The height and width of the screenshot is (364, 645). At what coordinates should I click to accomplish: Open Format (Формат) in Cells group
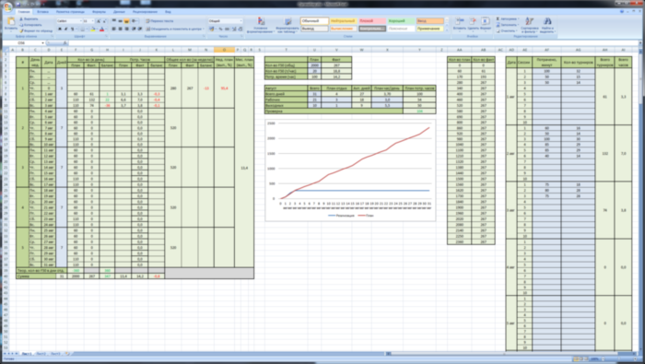point(486,24)
